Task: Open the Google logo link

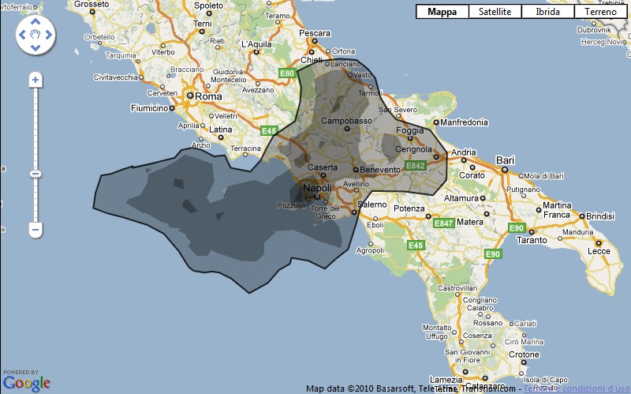Action: [26, 383]
